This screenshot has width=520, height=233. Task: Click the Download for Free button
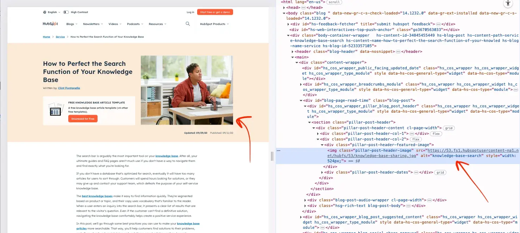coord(83,119)
